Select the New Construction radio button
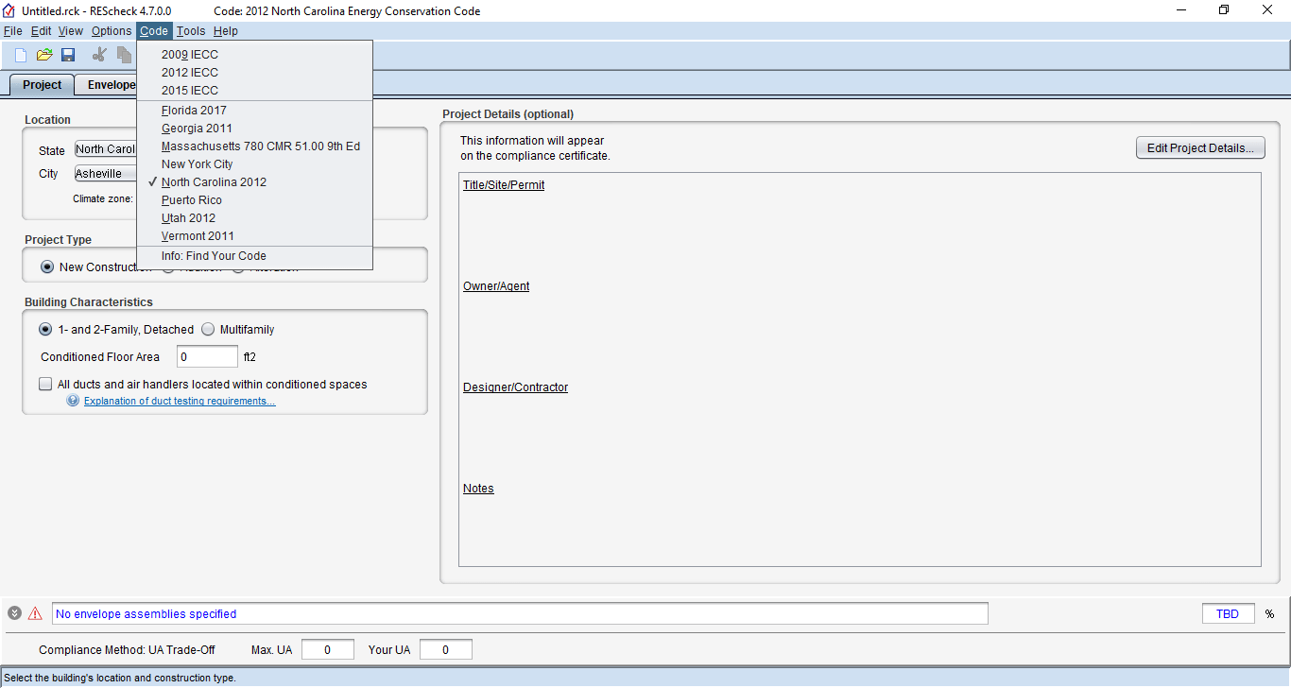The image size is (1291, 688). click(47, 267)
